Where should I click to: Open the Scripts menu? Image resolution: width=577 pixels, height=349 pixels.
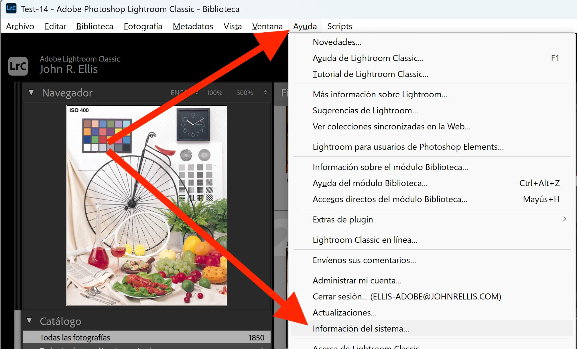[340, 26]
